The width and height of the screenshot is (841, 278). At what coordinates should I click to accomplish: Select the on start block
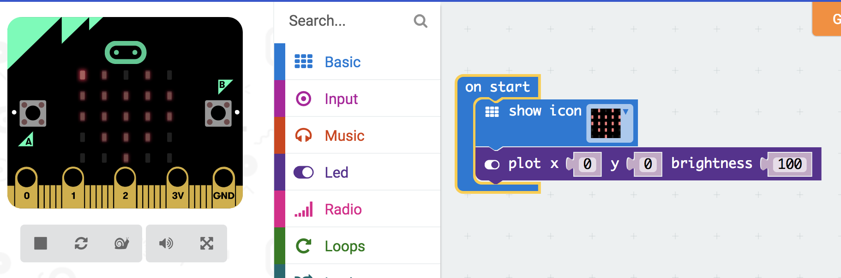coord(497,87)
